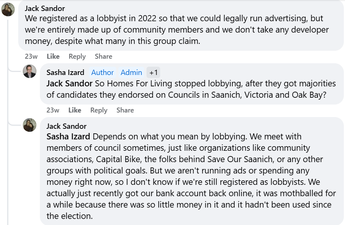Image resolution: width=345 pixels, height=225 pixels.
Task: Like Sasha Izard's comment
Action: point(75,110)
